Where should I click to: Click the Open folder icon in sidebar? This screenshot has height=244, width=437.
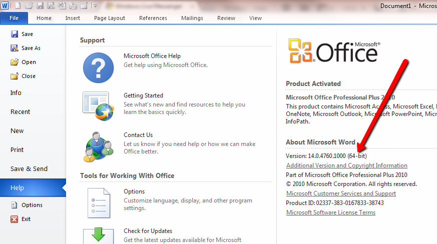[x=15, y=62]
